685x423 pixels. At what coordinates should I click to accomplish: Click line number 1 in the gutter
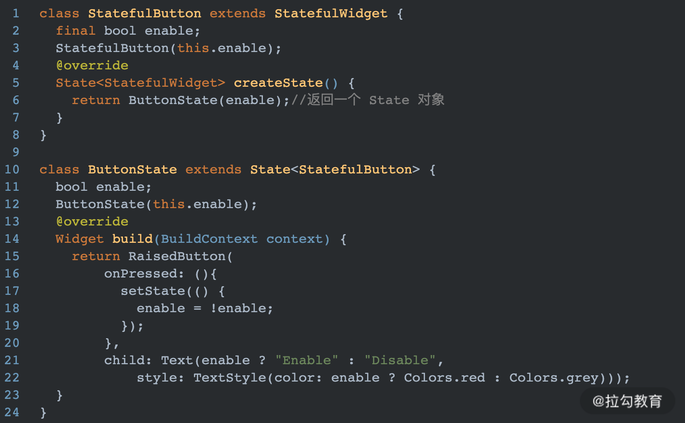16,13
